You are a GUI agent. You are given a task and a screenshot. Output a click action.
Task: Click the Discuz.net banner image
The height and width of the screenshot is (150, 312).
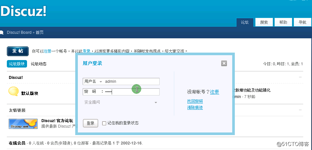(23, 124)
